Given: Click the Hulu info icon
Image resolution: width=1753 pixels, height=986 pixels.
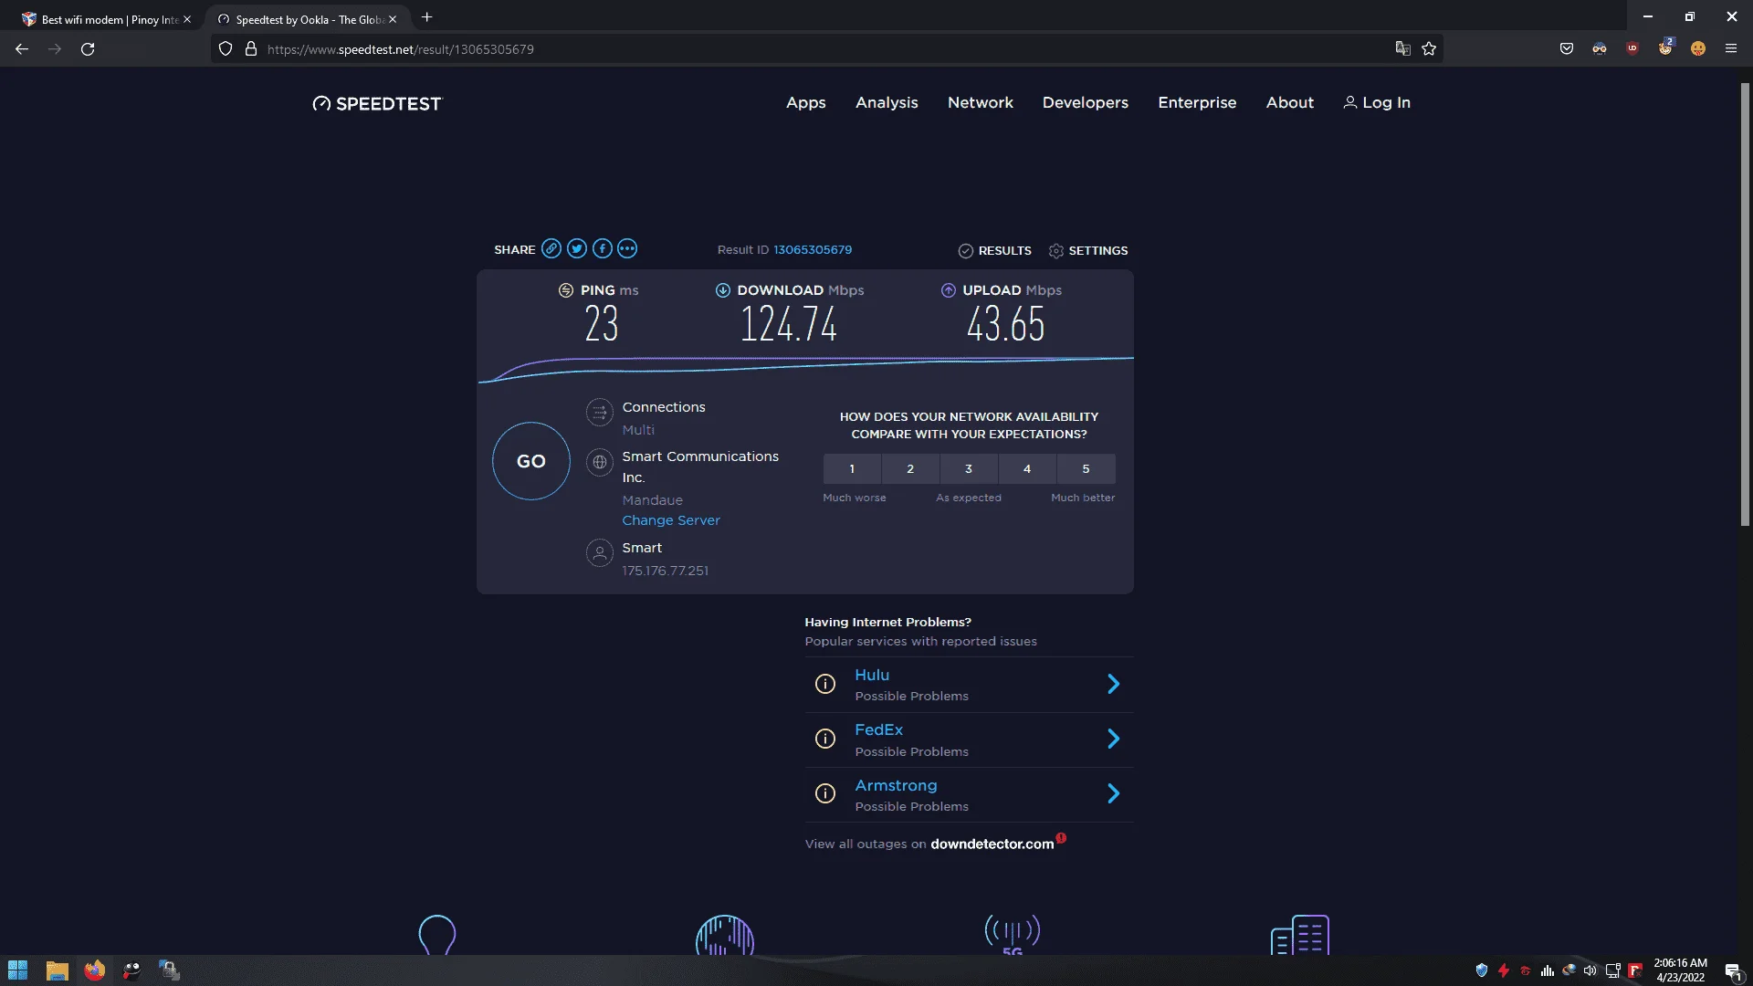Looking at the screenshot, I should (x=825, y=684).
